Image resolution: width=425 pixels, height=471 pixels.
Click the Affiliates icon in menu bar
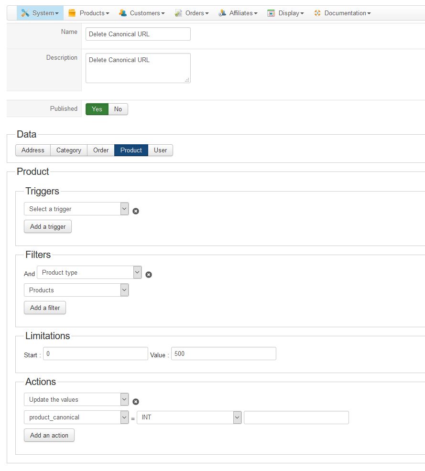(x=222, y=13)
